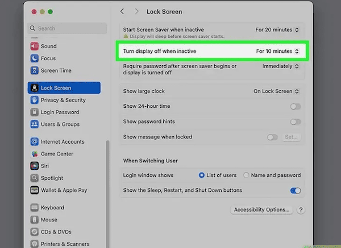
Task: Click the Set… button for lock message
Action: [x=291, y=137]
